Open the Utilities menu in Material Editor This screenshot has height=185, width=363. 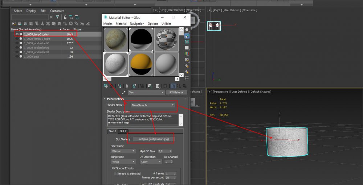[x=166, y=24]
